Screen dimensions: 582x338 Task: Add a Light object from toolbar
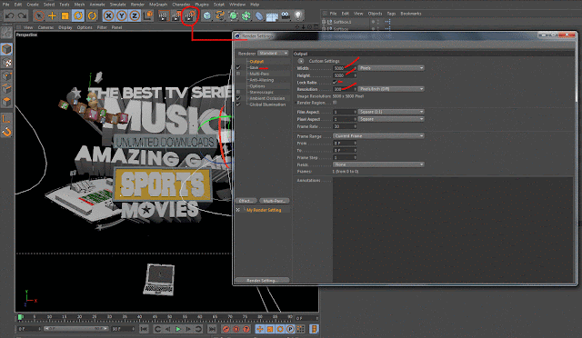pos(298,15)
